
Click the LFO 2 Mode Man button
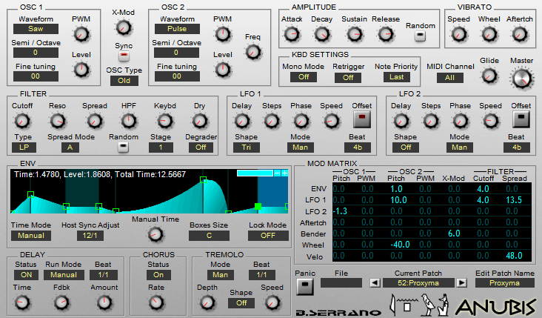(x=459, y=148)
